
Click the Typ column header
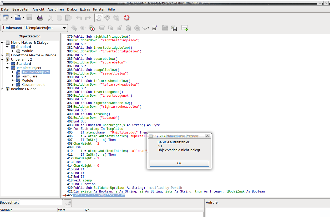(144, 210)
